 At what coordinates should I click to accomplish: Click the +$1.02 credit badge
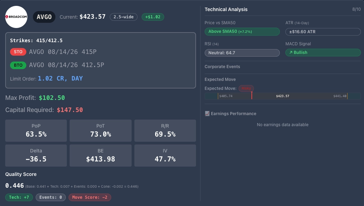(x=153, y=17)
